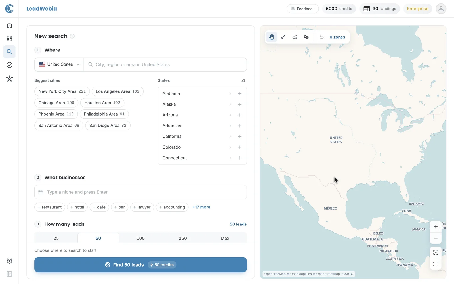Open the Home icon in sidebar

9,25
